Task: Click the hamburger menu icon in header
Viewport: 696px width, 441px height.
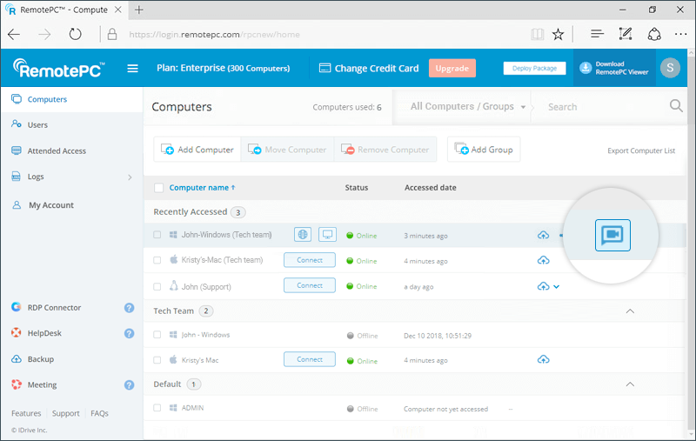Action: [132, 69]
